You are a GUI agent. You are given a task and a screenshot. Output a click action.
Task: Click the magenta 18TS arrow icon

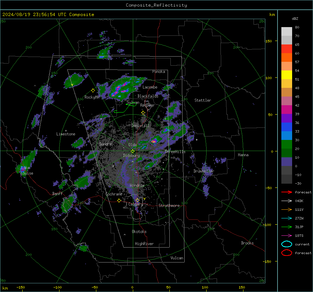[x=287, y=236]
